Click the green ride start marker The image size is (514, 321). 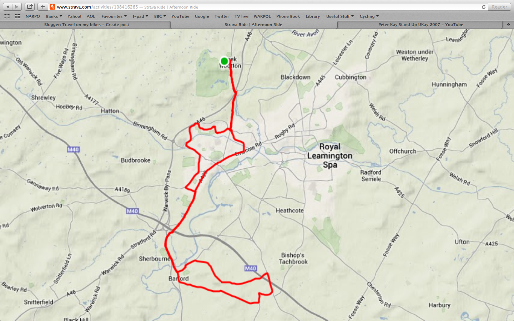(224, 61)
